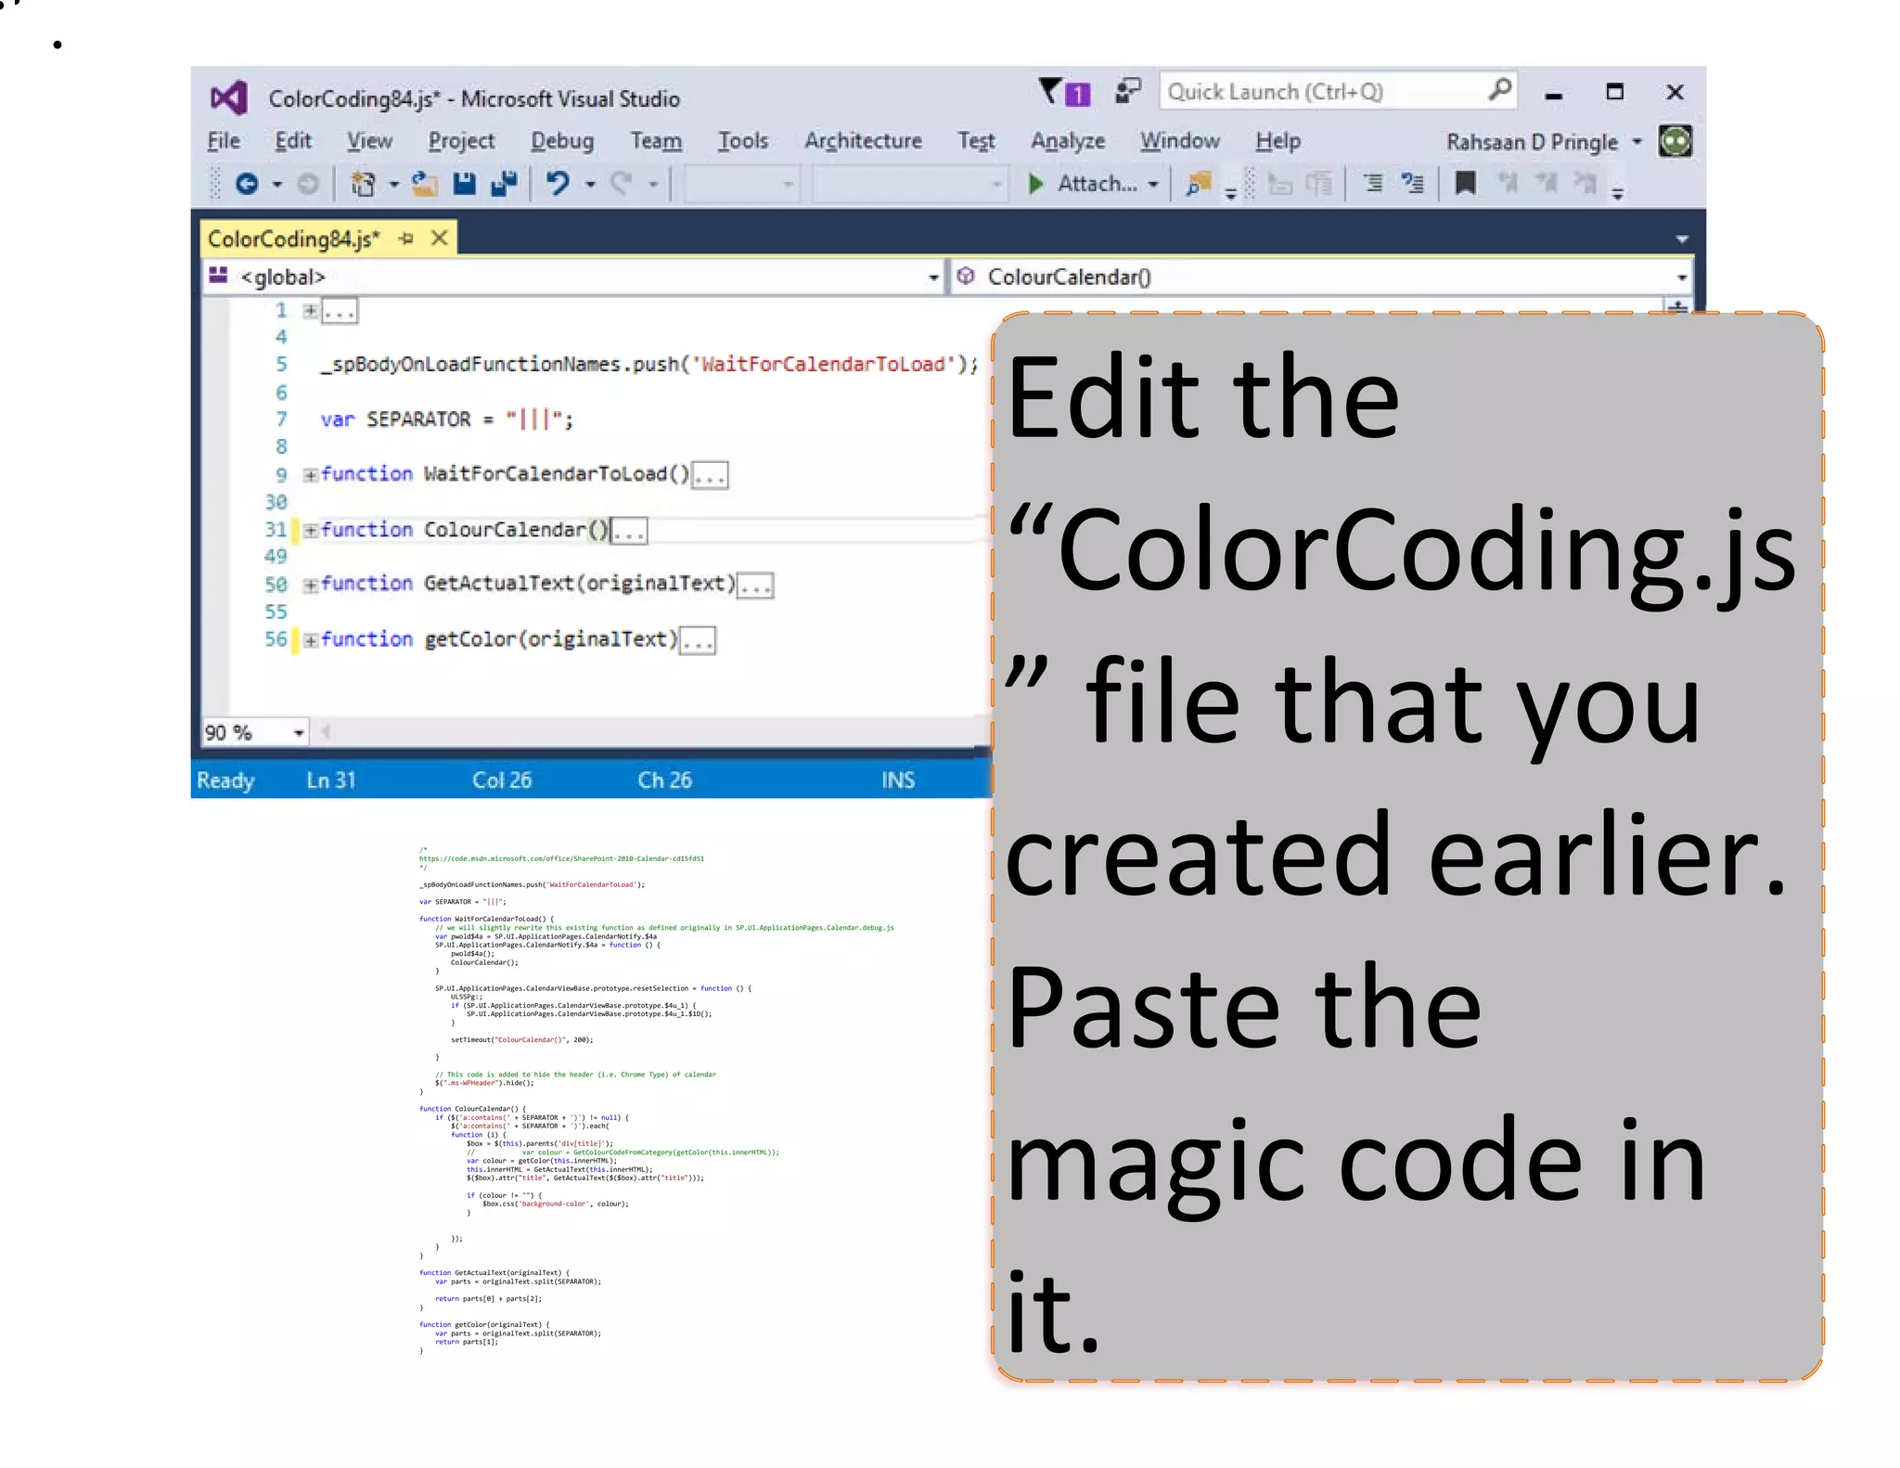Click the Redo arrow icon
Screen dimensions: 1900x1468
[x=622, y=184]
